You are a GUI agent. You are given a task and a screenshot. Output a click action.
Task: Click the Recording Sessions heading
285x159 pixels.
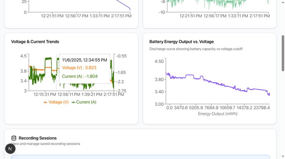coord(37,138)
